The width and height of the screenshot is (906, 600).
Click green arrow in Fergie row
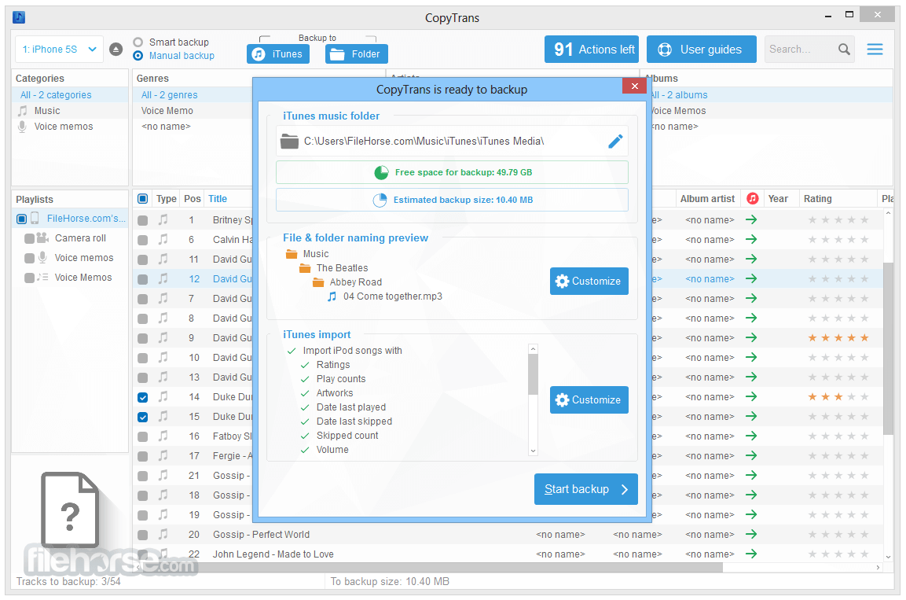coord(750,455)
